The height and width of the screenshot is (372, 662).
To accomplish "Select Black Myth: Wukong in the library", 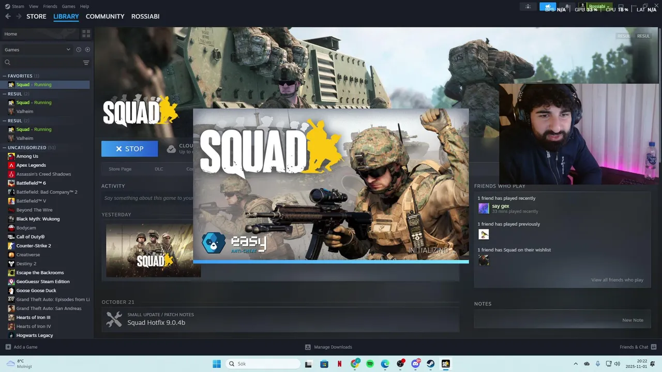I will coord(38,219).
